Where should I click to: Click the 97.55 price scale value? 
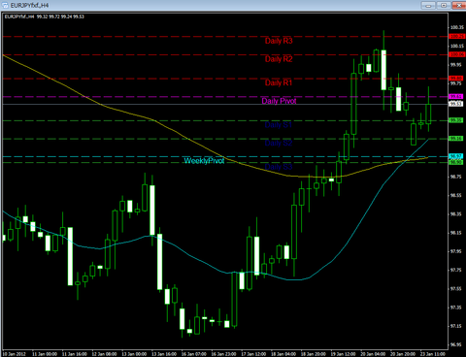(456, 288)
